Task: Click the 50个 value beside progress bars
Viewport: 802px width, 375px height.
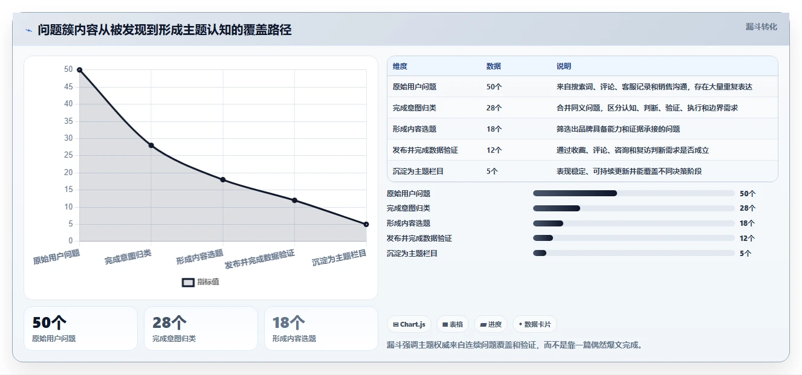Action: tap(748, 194)
